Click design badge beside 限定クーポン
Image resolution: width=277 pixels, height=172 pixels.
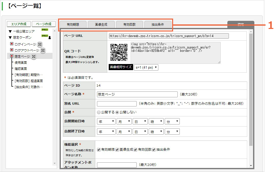pos(45,36)
